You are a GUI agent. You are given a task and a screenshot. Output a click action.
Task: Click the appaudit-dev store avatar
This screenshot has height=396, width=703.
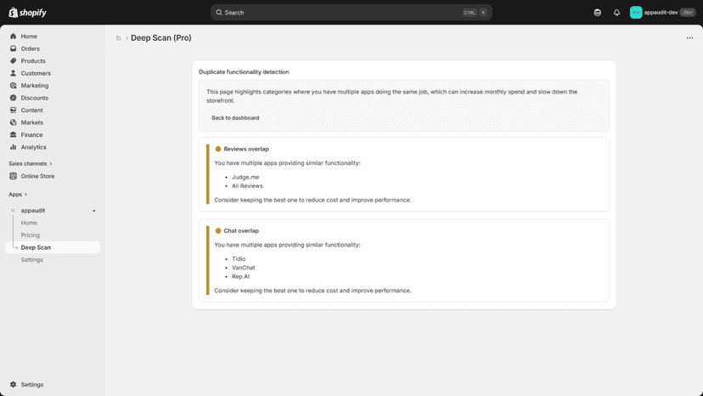636,13
